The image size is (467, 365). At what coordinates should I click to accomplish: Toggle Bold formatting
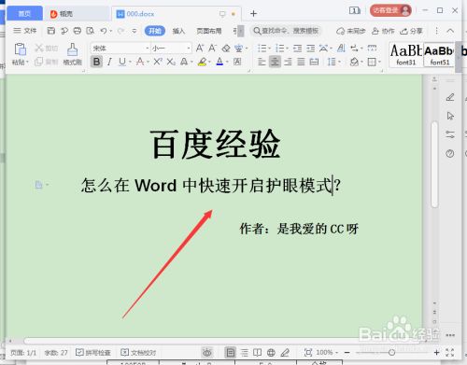coord(96,62)
